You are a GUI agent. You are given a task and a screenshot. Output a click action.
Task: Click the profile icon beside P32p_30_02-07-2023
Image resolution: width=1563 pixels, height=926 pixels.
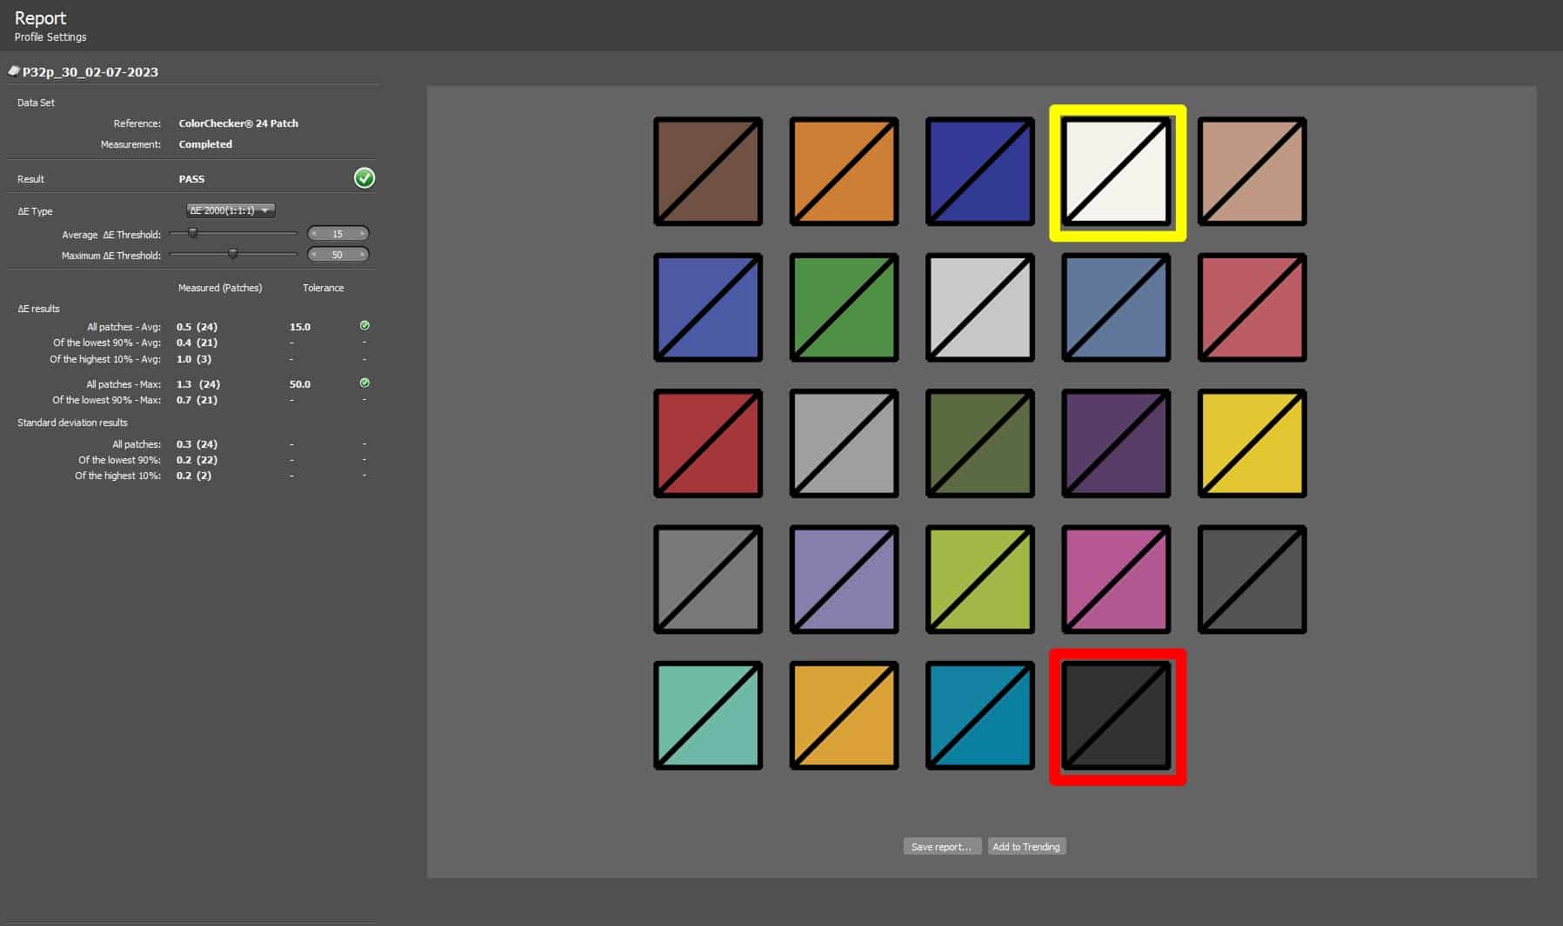tap(14, 71)
